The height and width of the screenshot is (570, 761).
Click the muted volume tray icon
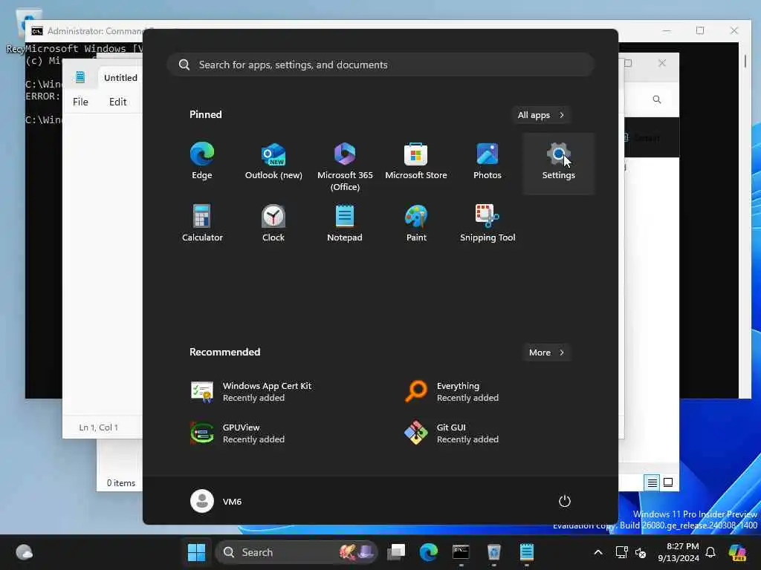(x=641, y=552)
